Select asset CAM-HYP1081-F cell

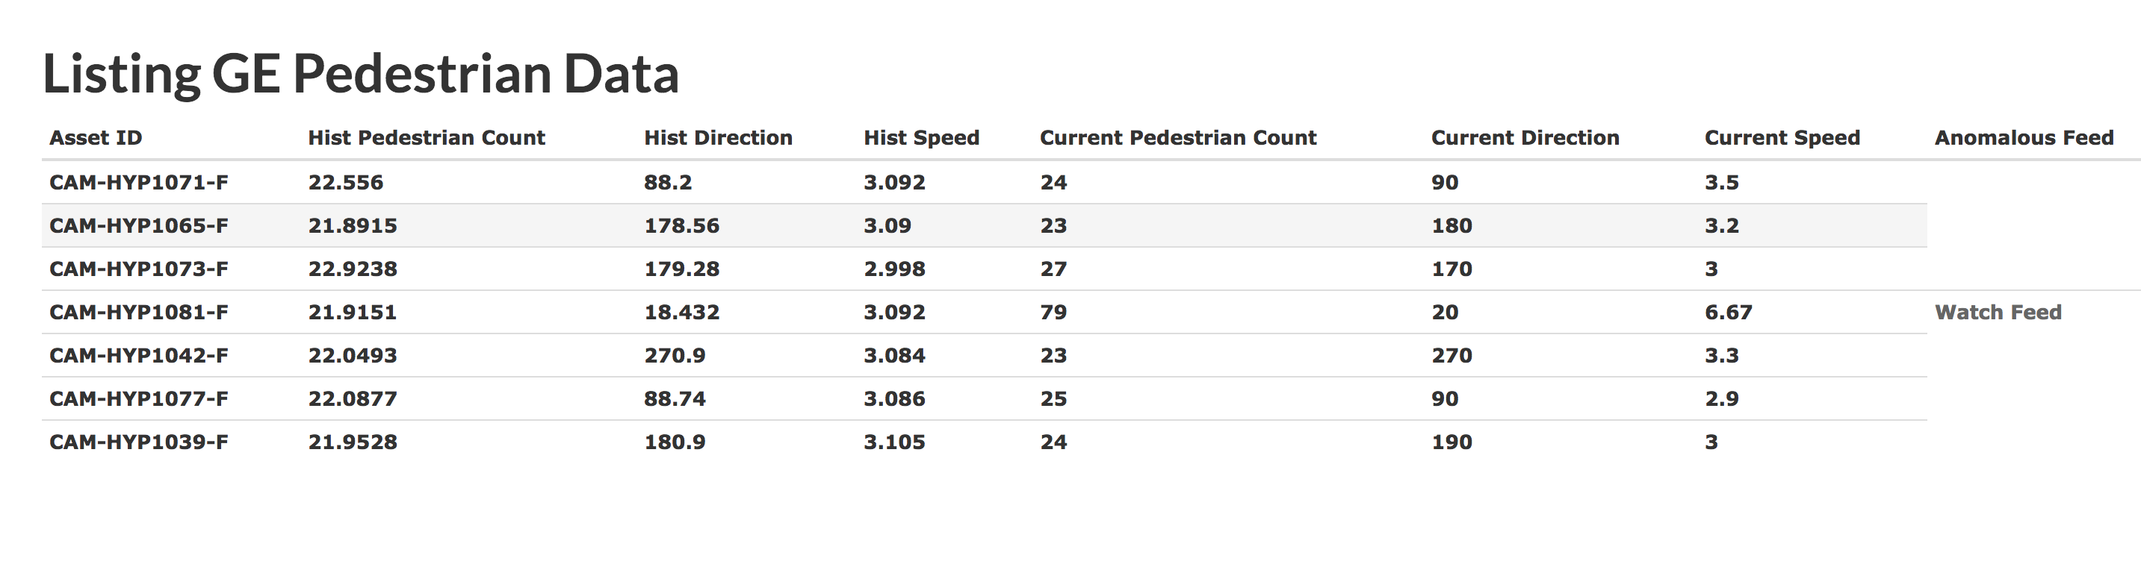point(139,312)
